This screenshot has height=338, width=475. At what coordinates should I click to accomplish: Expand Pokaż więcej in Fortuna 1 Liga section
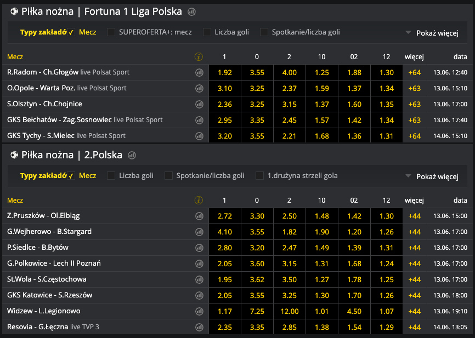tap(432, 33)
